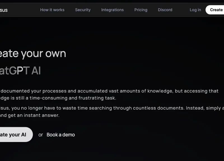
Task: Click the word 'accumulated' in the description
Action: point(91,91)
